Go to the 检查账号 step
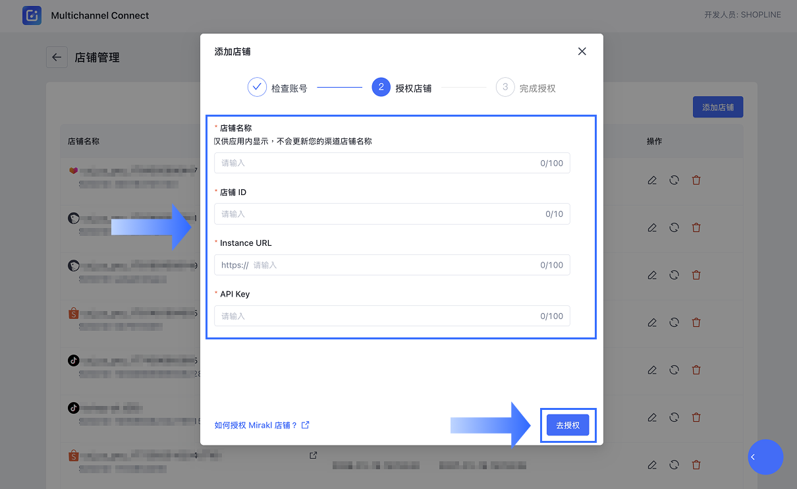797x489 pixels. point(277,87)
